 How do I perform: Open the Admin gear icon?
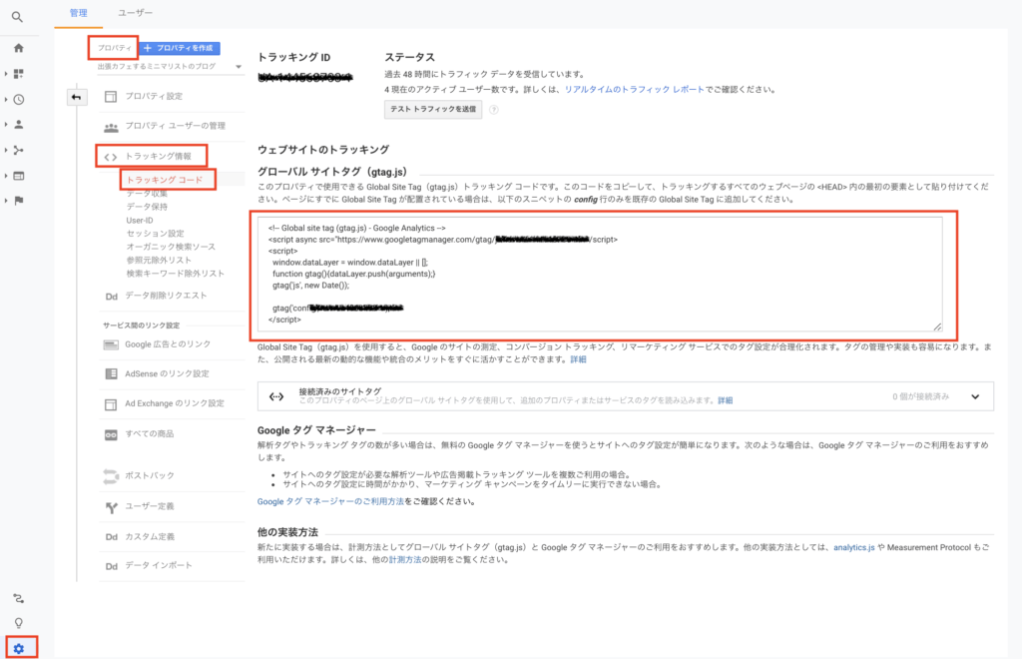(x=18, y=649)
